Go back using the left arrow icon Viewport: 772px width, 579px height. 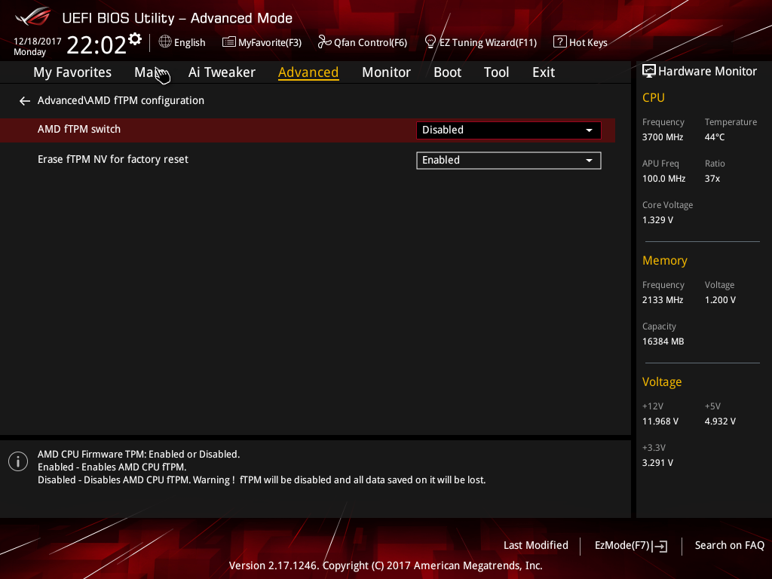25,101
